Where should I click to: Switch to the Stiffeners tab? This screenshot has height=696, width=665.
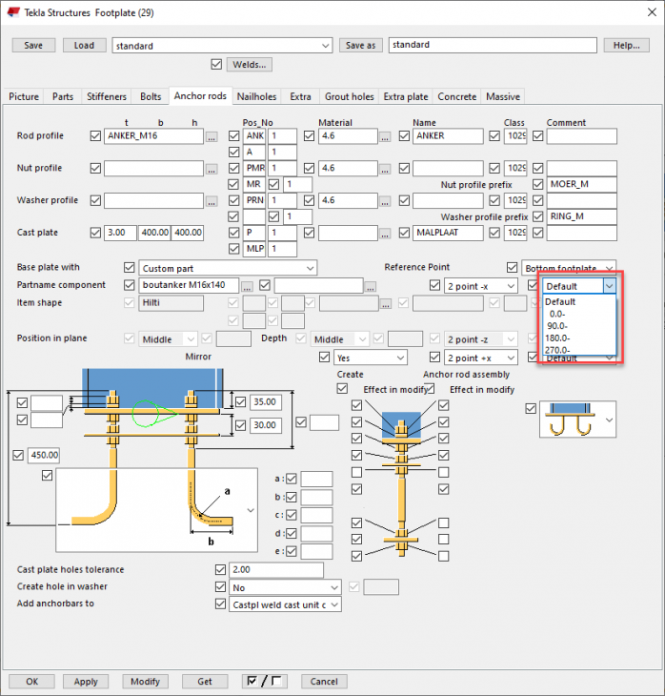coord(107,96)
